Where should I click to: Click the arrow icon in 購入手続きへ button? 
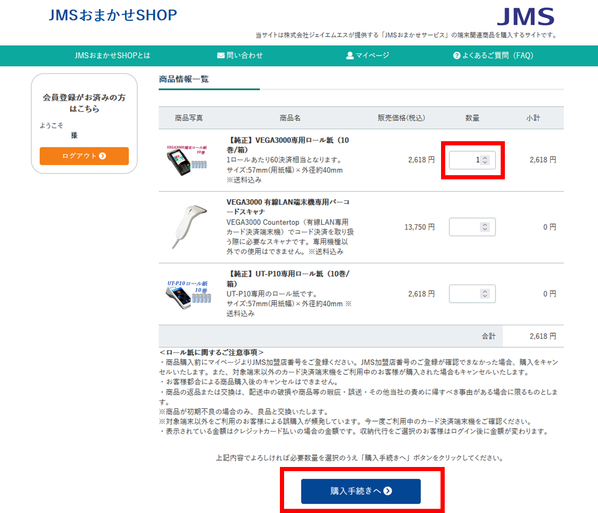pos(388,491)
